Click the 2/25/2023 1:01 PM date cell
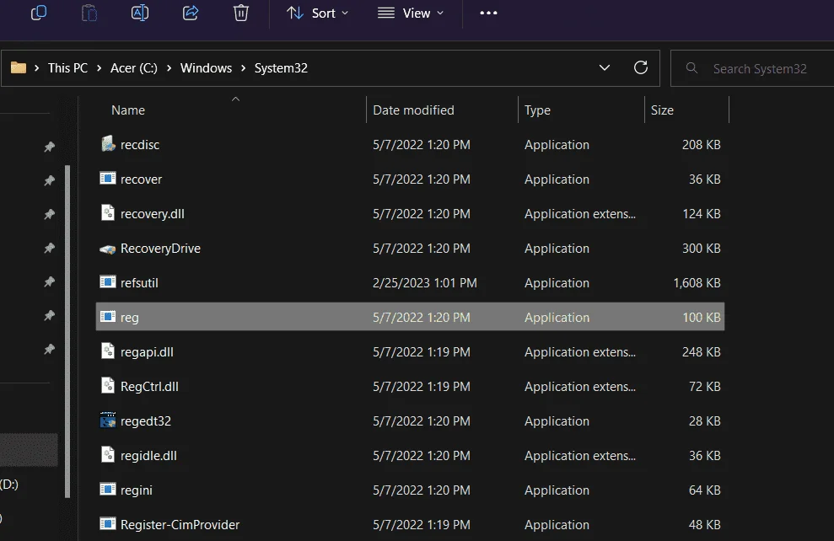 424,283
